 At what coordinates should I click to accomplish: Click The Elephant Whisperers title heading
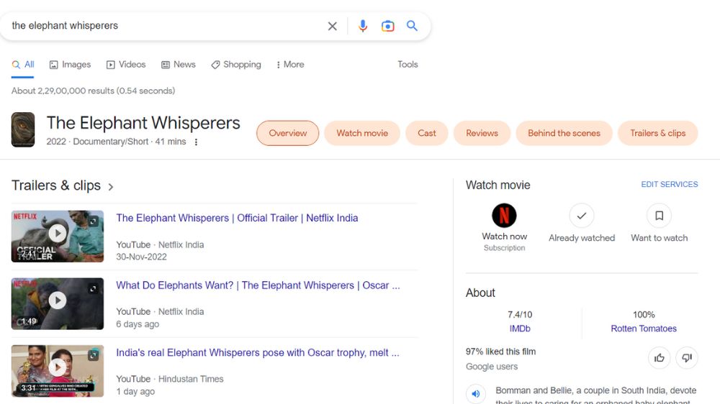click(x=143, y=123)
